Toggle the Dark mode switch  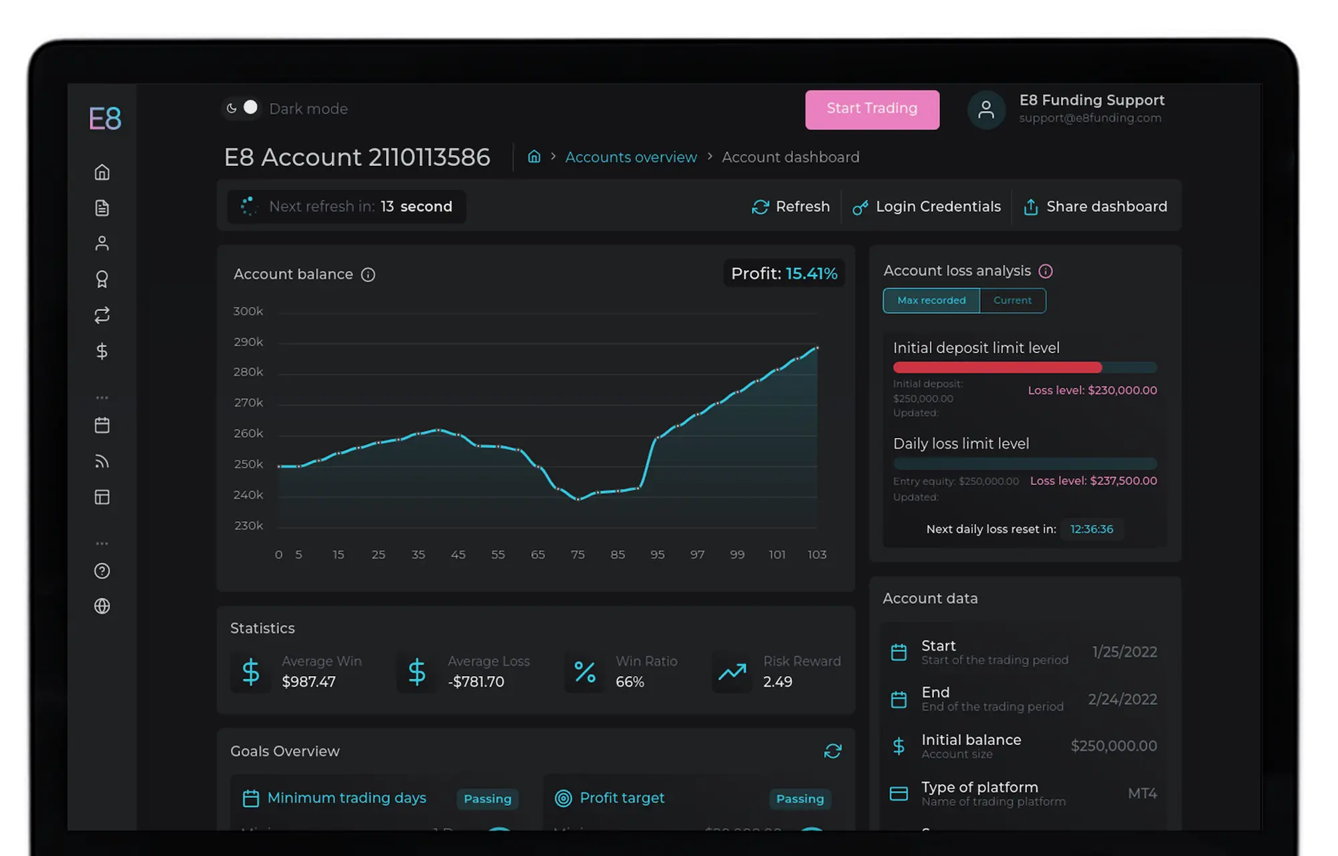click(x=242, y=108)
